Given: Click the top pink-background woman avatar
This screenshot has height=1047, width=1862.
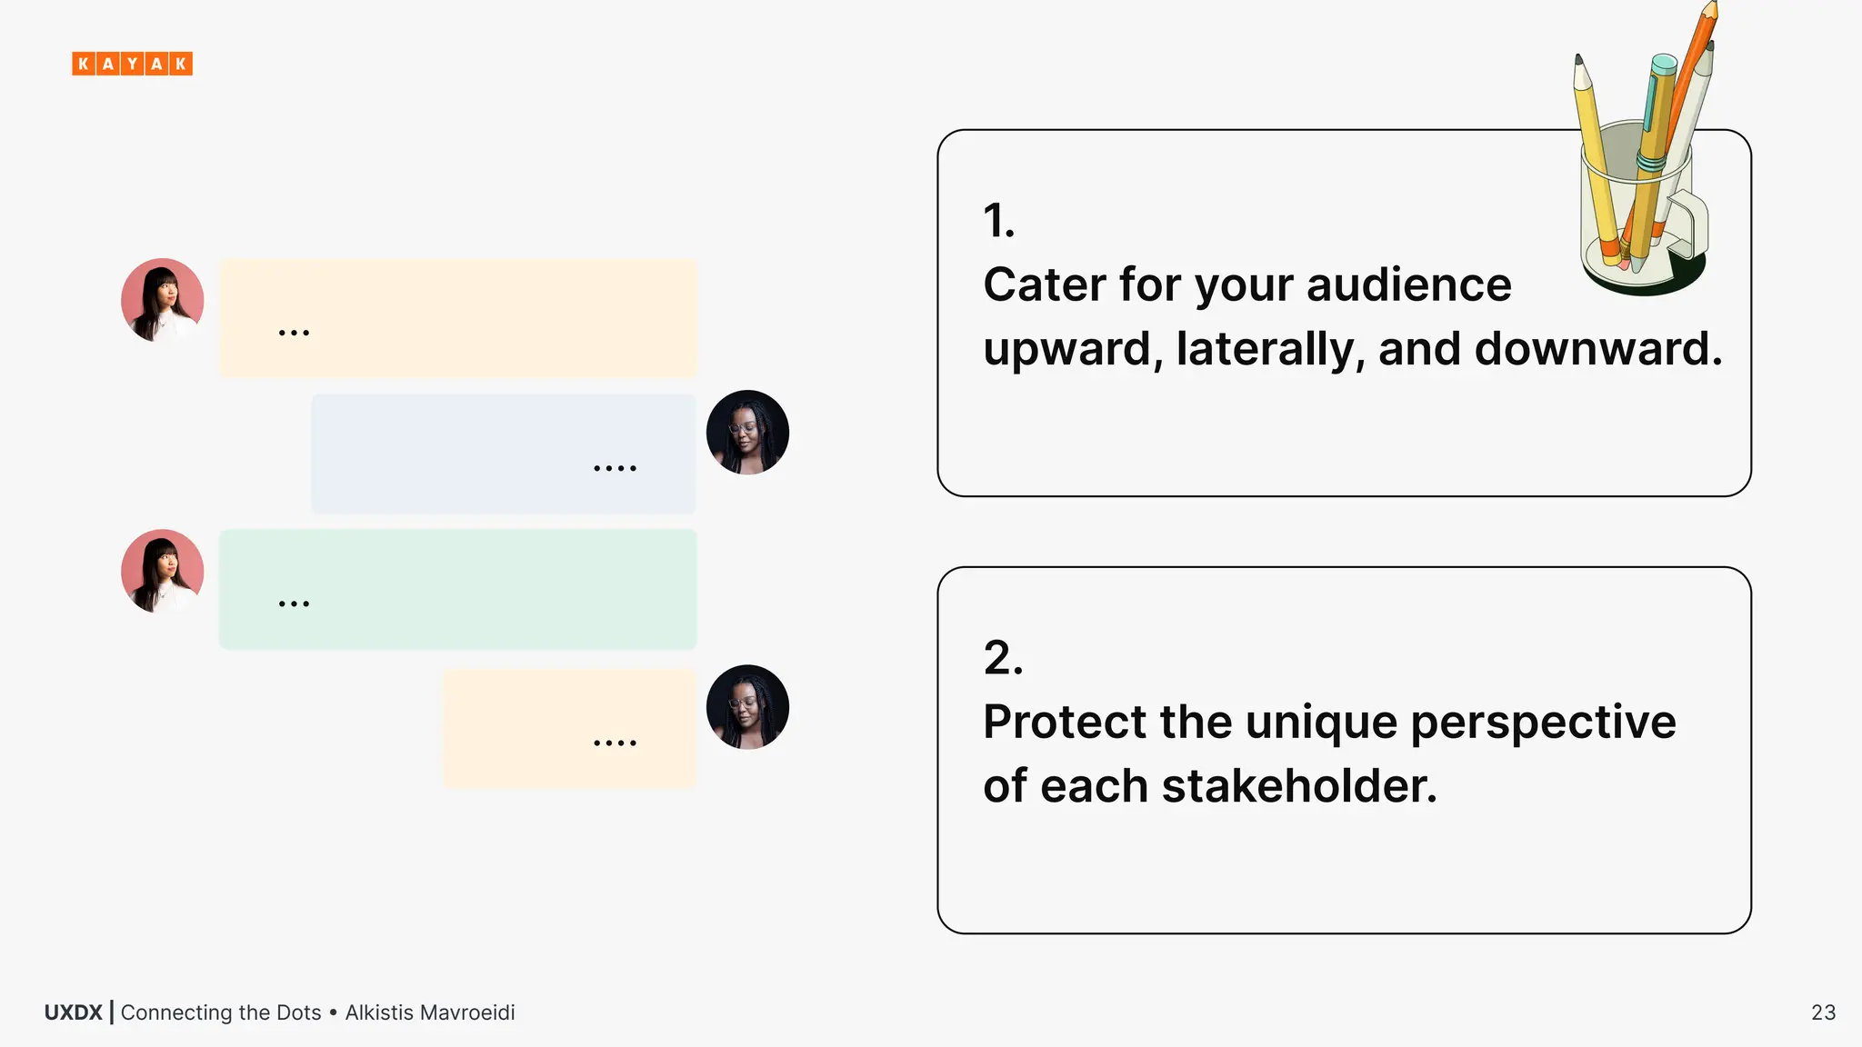Looking at the screenshot, I should coord(162,300).
